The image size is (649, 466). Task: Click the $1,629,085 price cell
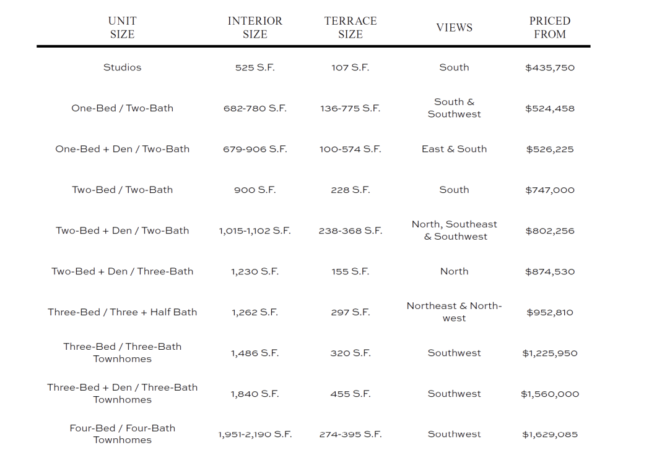(549, 434)
